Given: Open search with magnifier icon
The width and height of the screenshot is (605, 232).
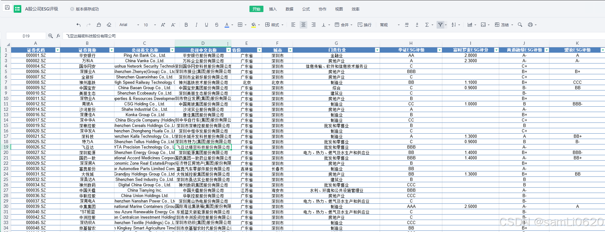Looking at the screenshot, I should [520, 25].
